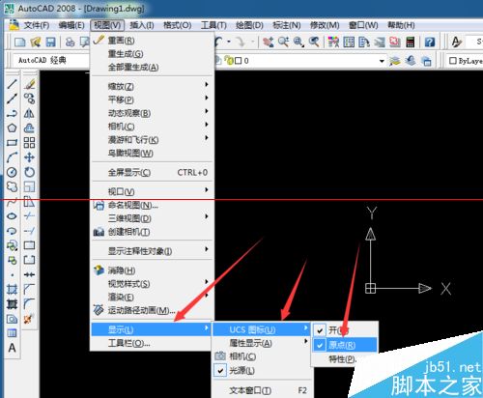Click the Pan realtime hand icon
The height and width of the screenshot is (398, 483).
[268, 42]
